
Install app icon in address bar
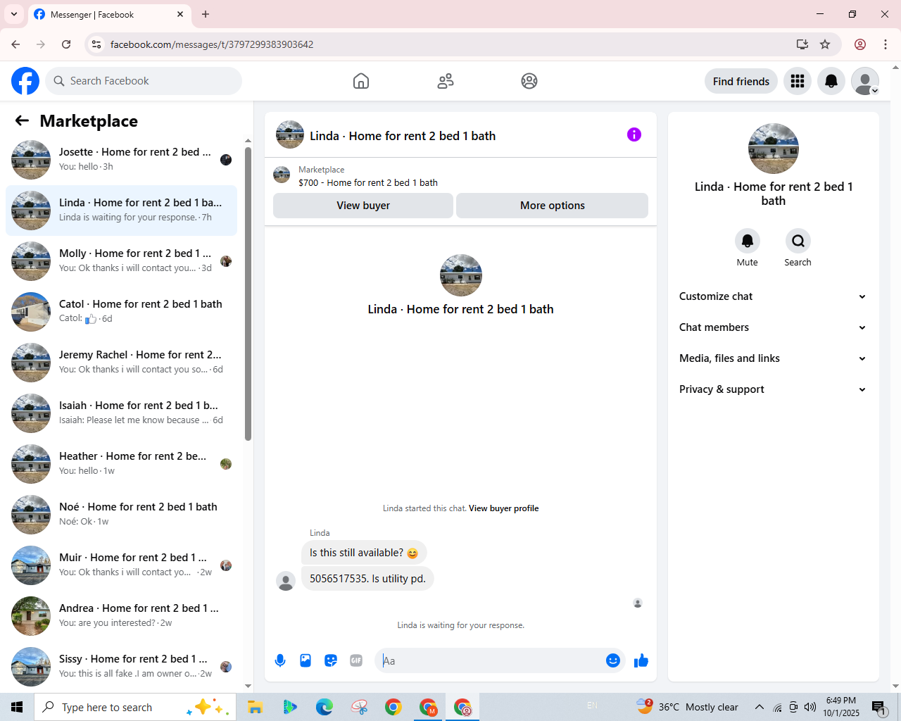coord(802,44)
